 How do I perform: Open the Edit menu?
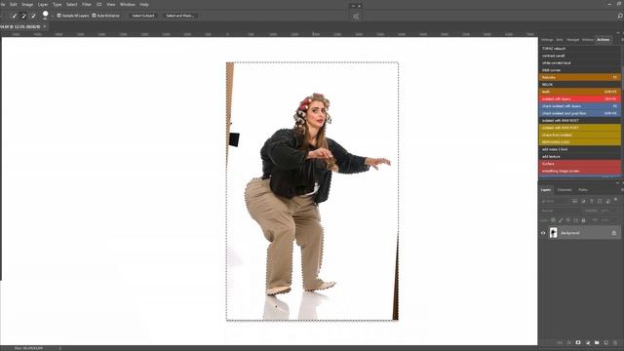pos(13,4)
